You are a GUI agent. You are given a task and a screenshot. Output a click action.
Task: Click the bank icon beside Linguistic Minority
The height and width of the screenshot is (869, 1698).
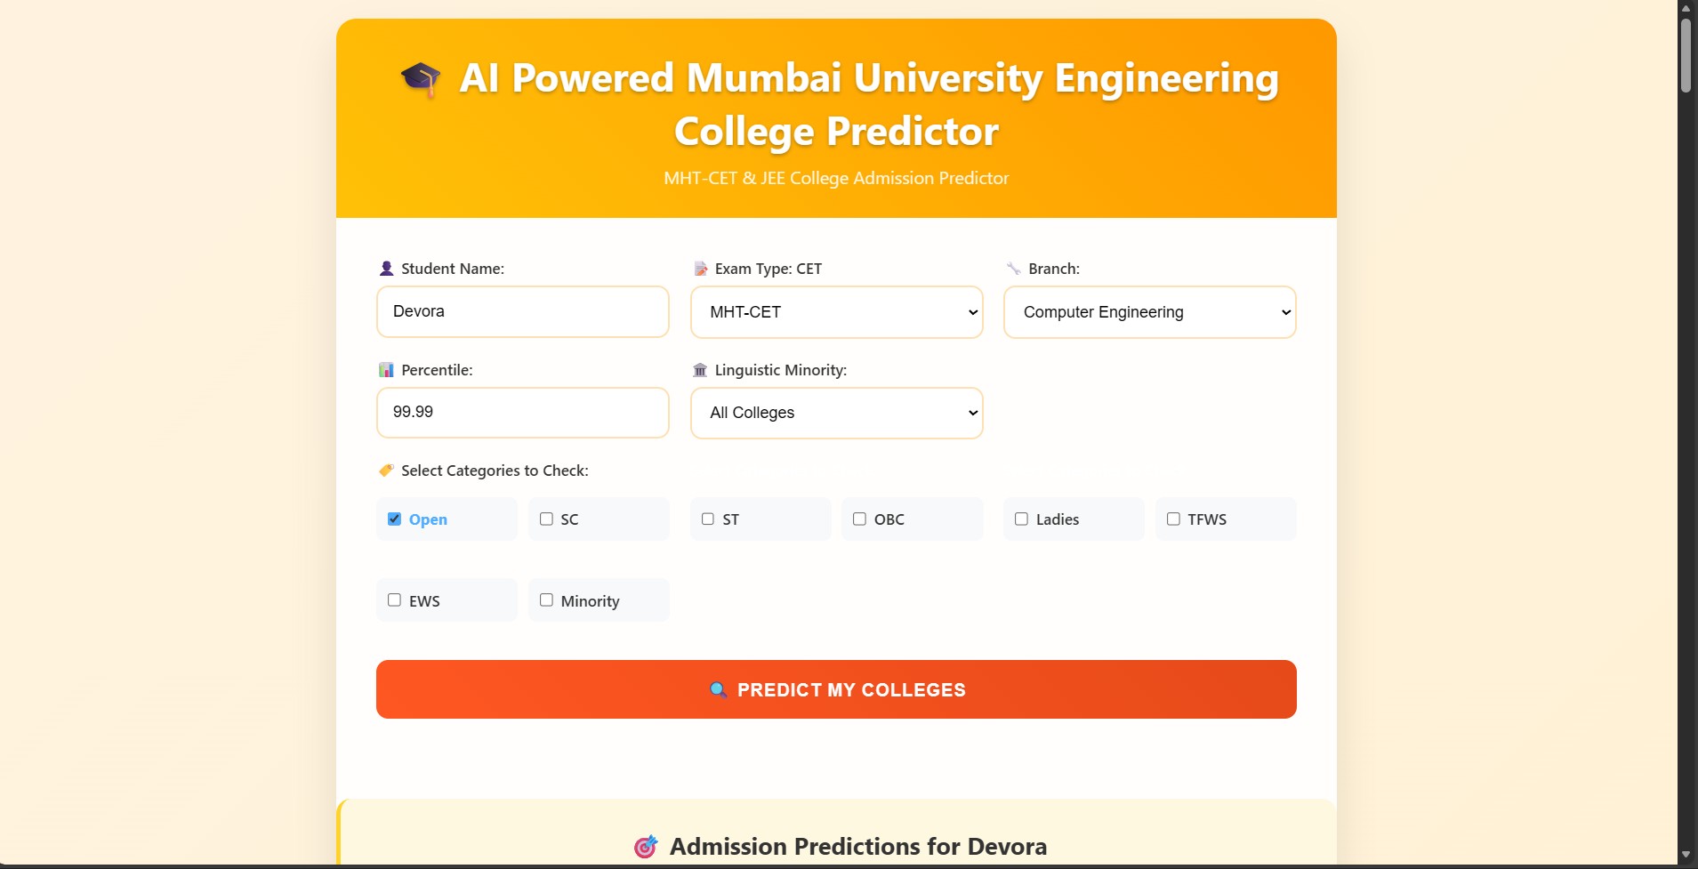pyautogui.click(x=700, y=369)
